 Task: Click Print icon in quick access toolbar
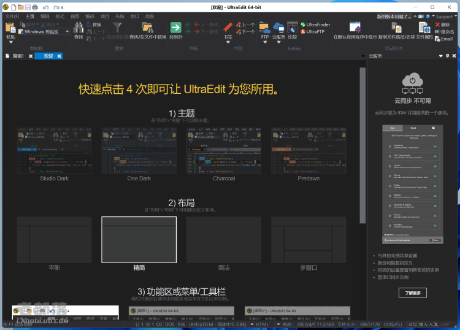[34, 7]
